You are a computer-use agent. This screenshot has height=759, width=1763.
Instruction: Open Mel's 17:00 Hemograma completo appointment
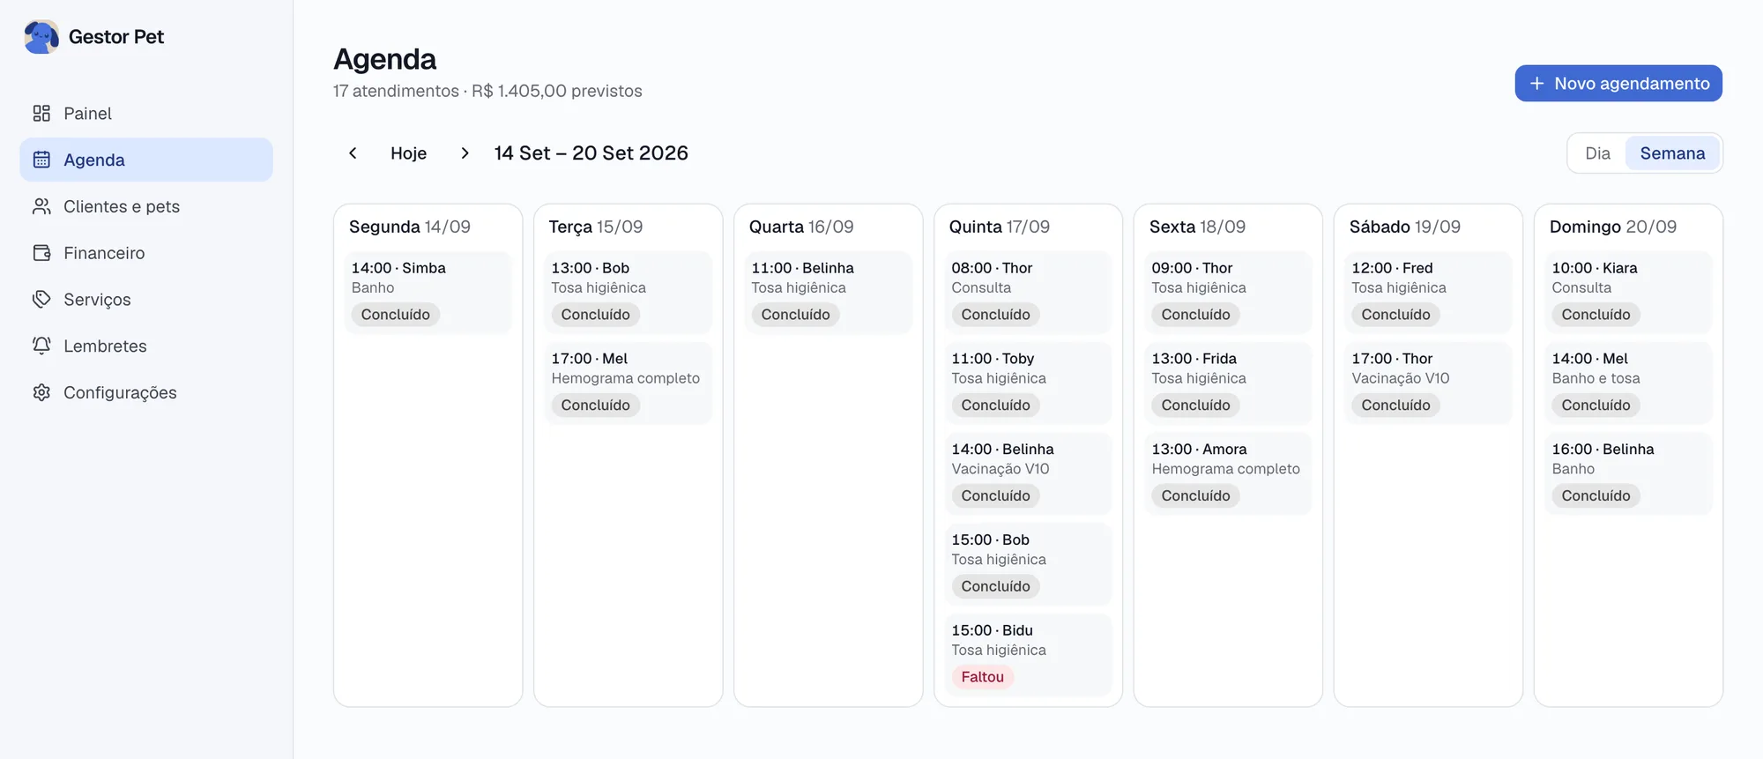click(x=628, y=383)
